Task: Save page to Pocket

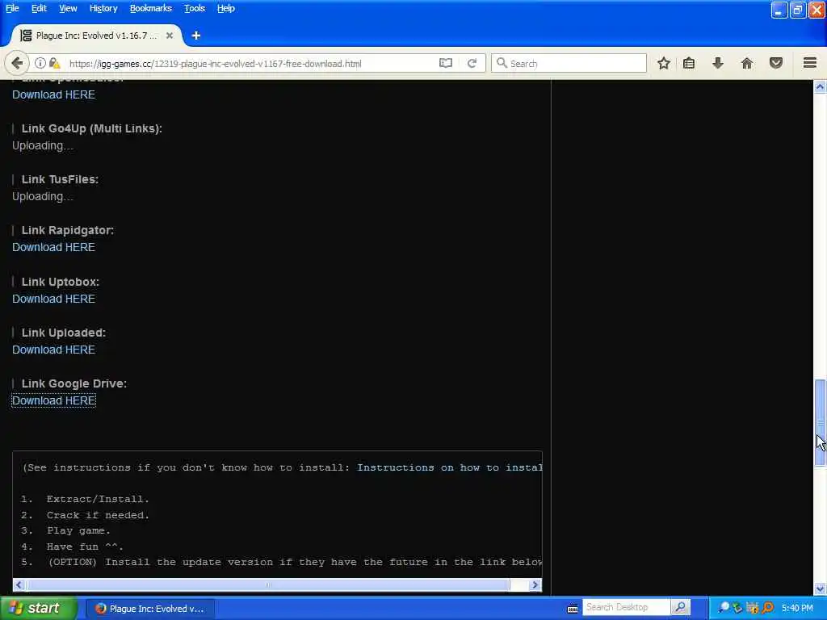Action: [776, 63]
